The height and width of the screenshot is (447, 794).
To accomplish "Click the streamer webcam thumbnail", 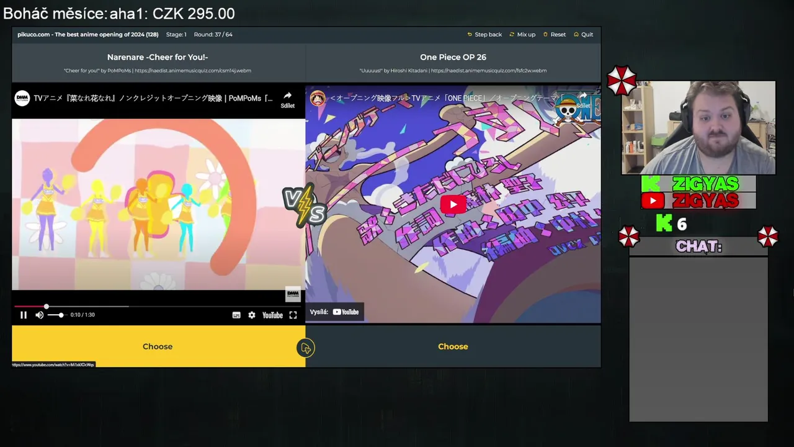I will point(698,128).
